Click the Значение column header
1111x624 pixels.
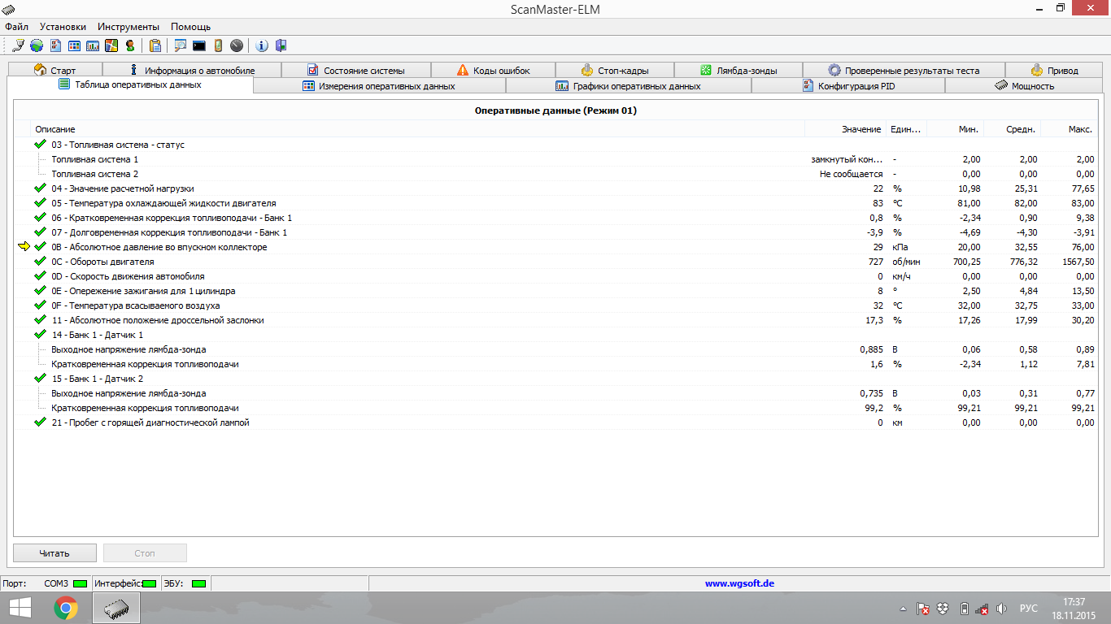click(860, 129)
